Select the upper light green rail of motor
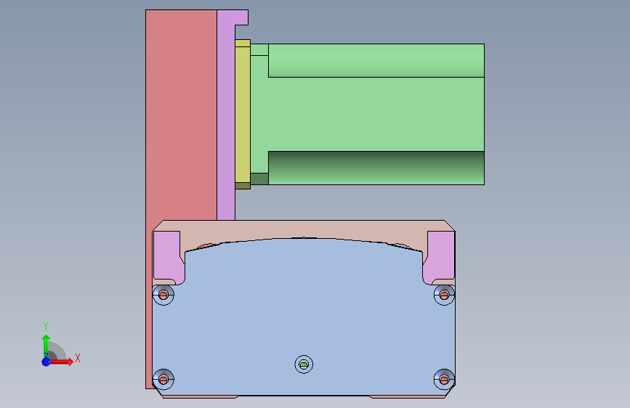The height and width of the screenshot is (408, 630). pos(376,60)
